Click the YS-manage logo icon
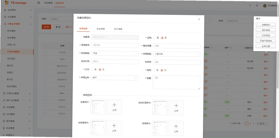Image resolution: width=279 pixels, height=138 pixels. tap(7, 3)
